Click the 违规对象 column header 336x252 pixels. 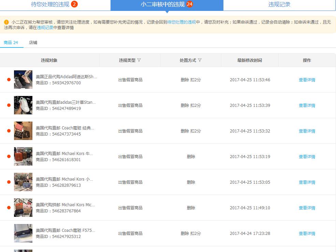[x=49, y=60]
